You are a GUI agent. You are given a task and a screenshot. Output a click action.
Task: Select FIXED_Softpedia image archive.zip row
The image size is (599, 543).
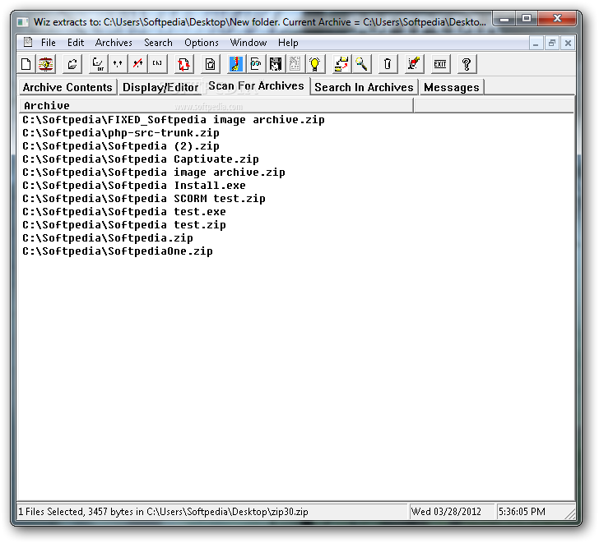(x=174, y=120)
